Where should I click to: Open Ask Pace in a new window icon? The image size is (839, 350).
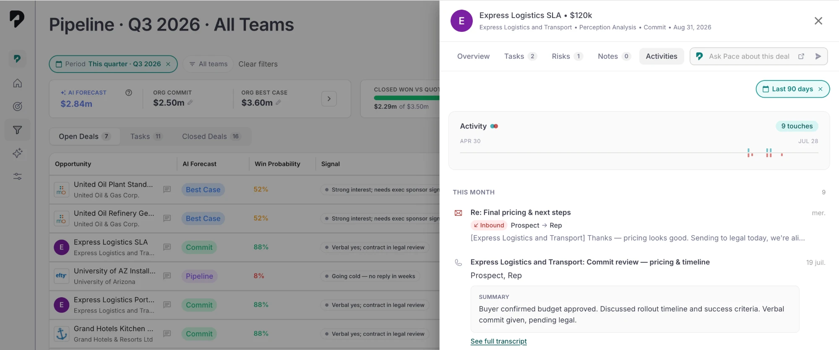pos(801,57)
